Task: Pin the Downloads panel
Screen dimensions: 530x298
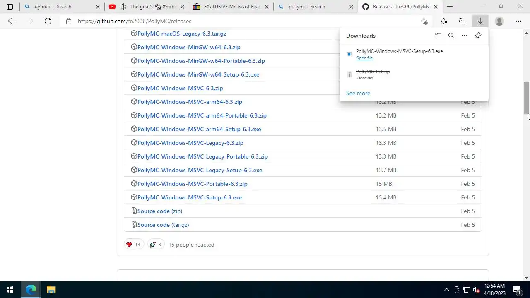Action: pyautogui.click(x=478, y=36)
